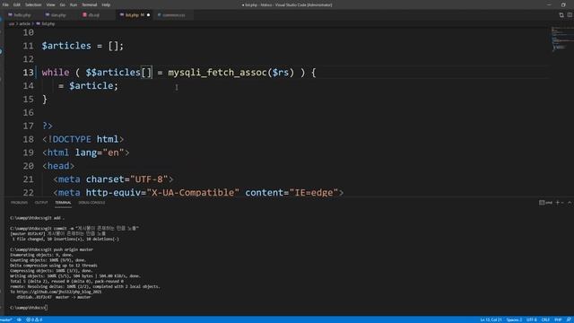Click line number 17 in the gutter

(x=28, y=126)
